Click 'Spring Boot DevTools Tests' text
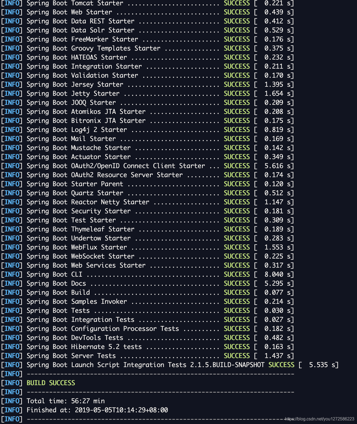 pyautogui.click(x=75, y=338)
